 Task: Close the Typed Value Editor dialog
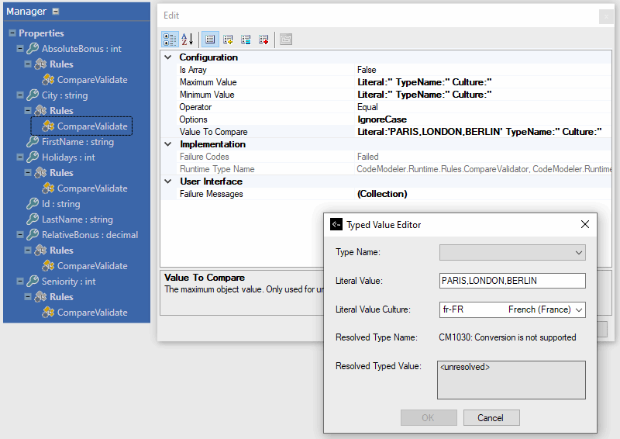pyautogui.click(x=585, y=224)
